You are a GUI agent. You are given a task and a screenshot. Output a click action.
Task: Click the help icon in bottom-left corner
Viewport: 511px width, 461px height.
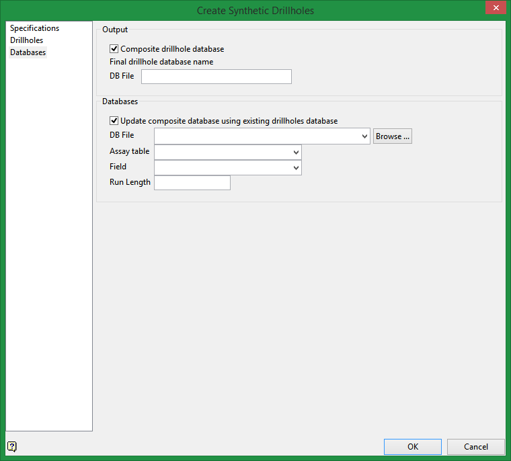click(12, 446)
